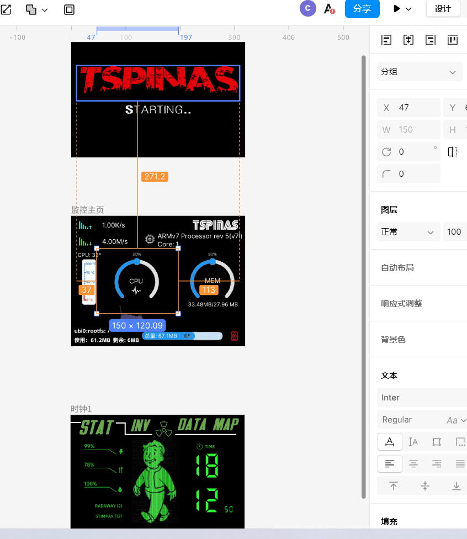Viewport: 467px width, 539px height.
Task: Click the 响应式调整 responsive section
Action: (401, 303)
